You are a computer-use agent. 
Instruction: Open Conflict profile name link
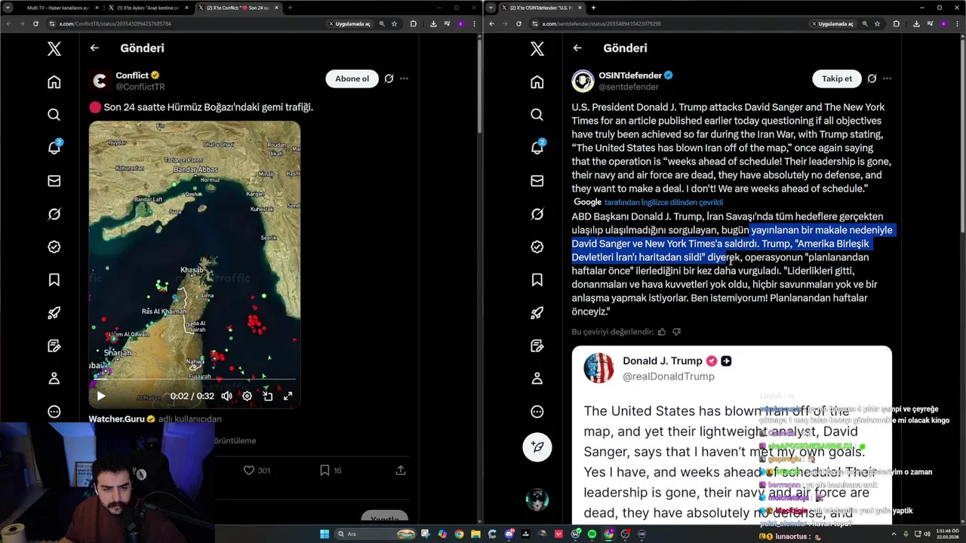coord(132,75)
